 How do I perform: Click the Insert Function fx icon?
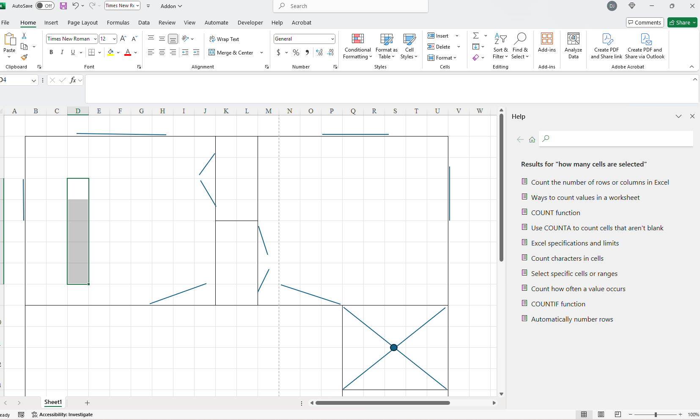(x=73, y=80)
